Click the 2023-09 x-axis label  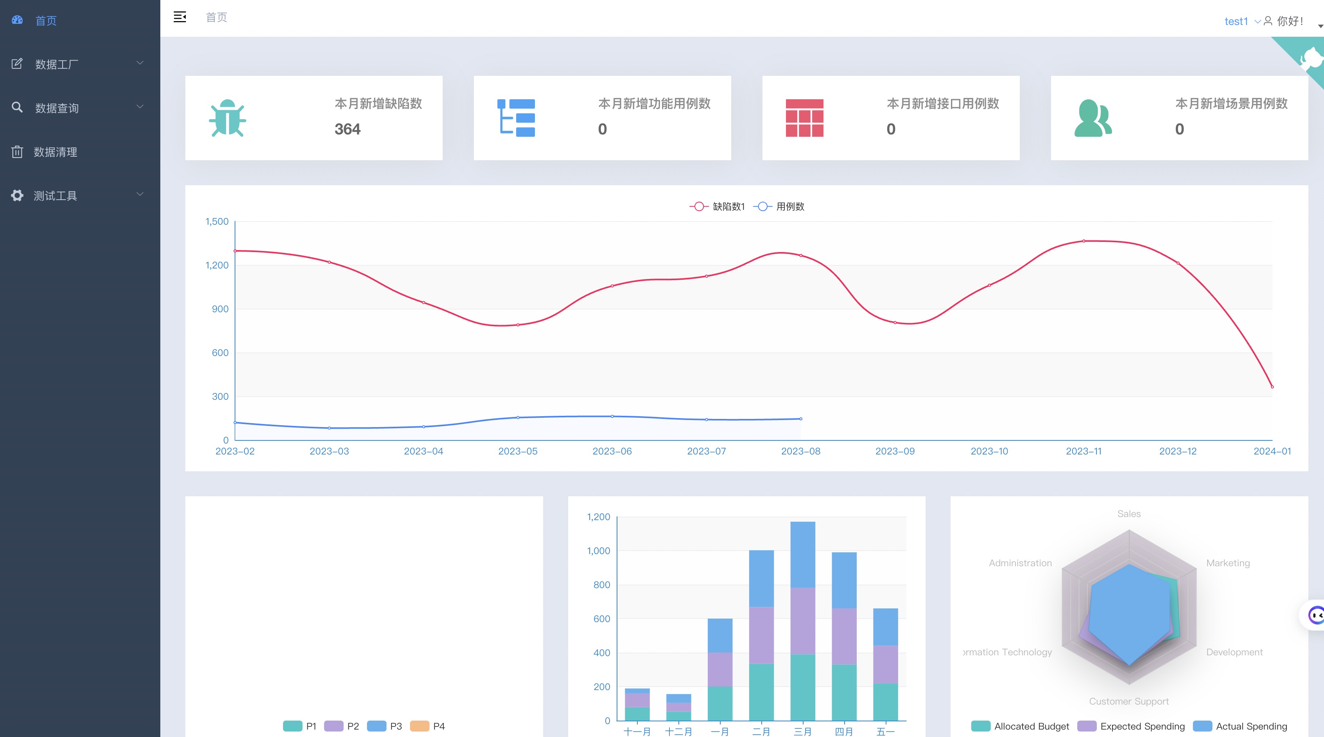coord(895,451)
